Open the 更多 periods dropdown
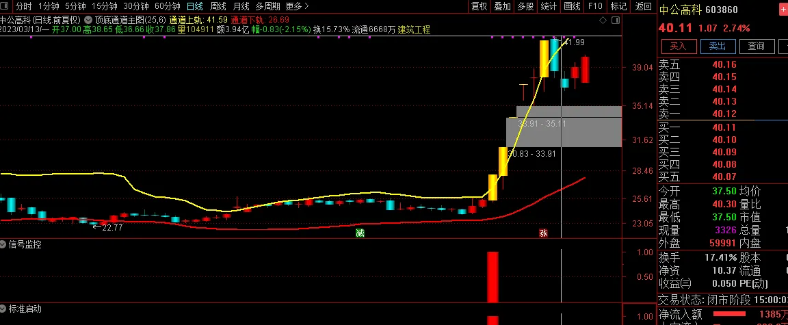788x325 pixels. click(x=295, y=6)
